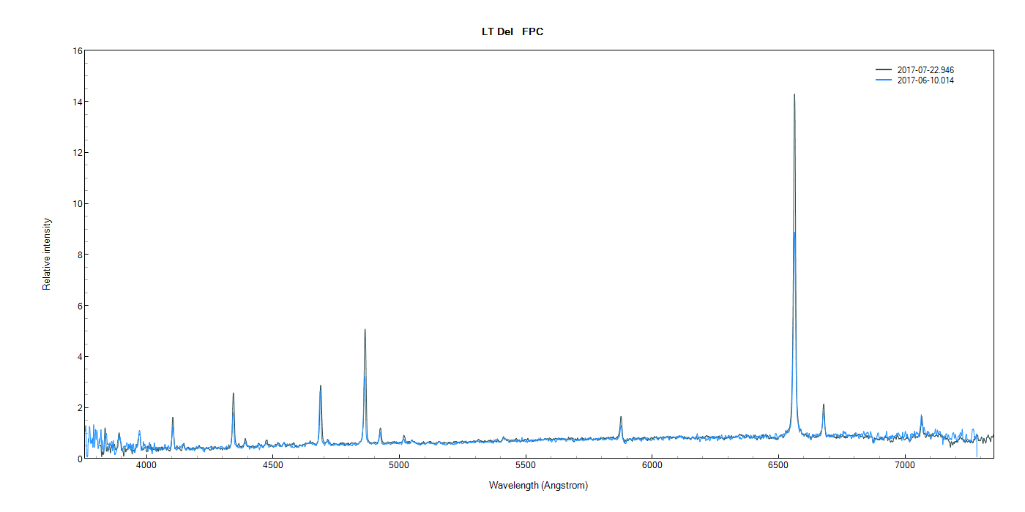
Task: Click the small peak near 5880 Angstrom
Action: click(x=621, y=418)
